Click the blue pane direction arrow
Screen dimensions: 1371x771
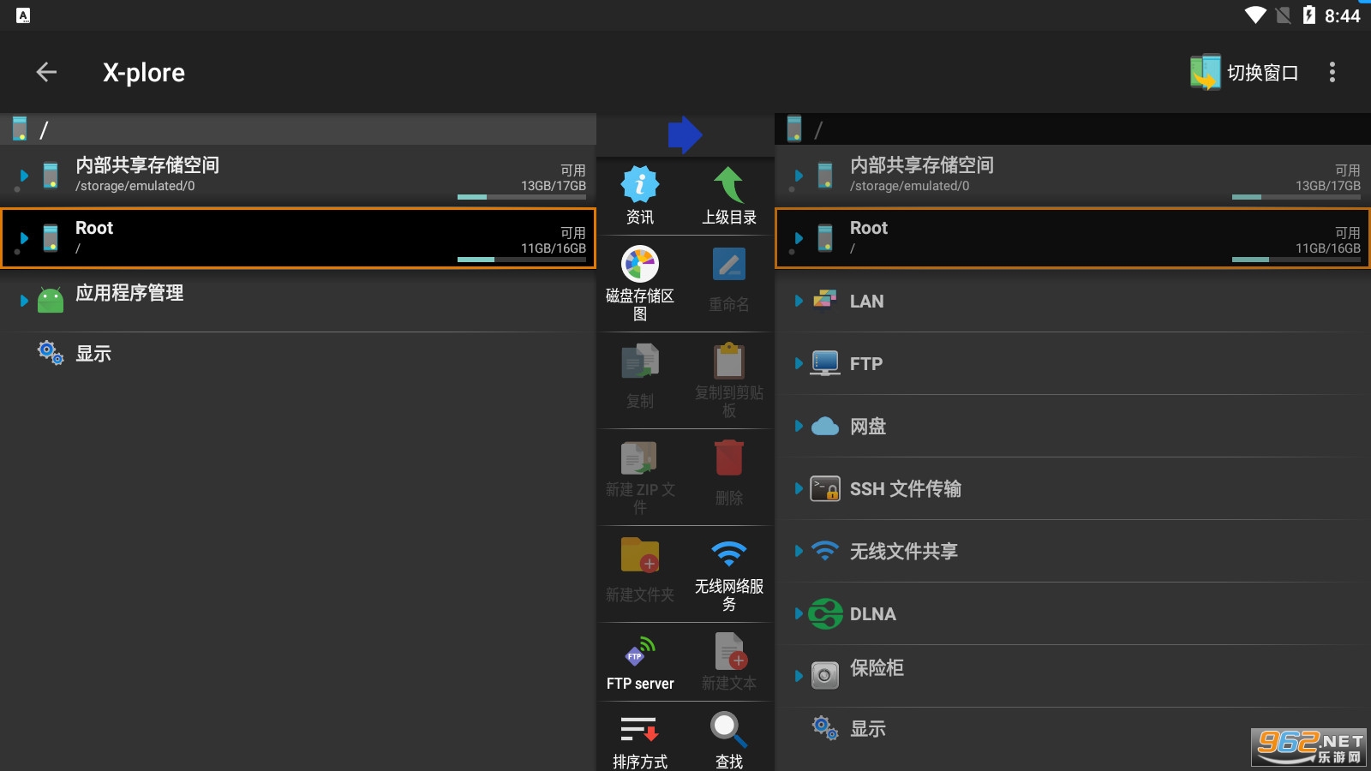[x=685, y=134]
